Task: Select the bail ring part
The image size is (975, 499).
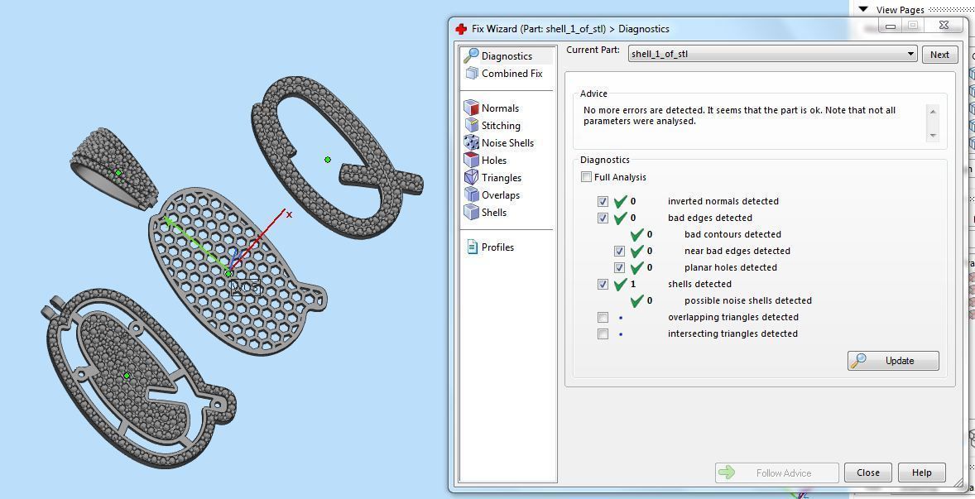Action: pyautogui.click(x=113, y=169)
